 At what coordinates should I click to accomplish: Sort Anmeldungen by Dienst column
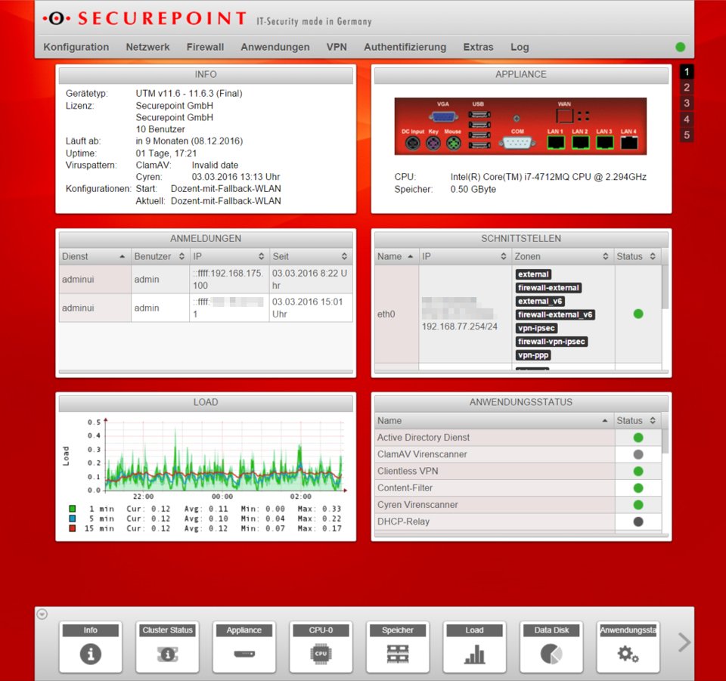[x=95, y=256]
